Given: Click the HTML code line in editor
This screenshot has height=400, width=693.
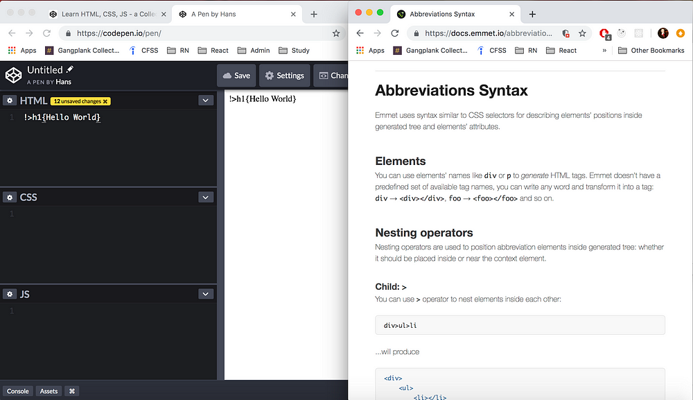Looking at the screenshot, I should click(62, 117).
